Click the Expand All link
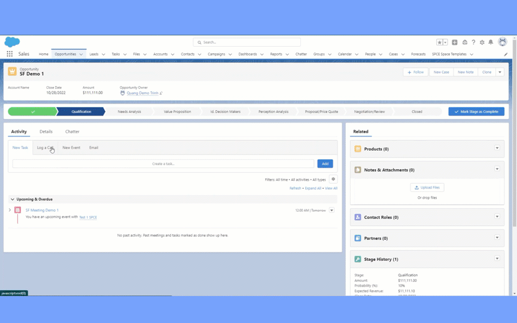Viewport: 517px width, 323px height. point(313,188)
